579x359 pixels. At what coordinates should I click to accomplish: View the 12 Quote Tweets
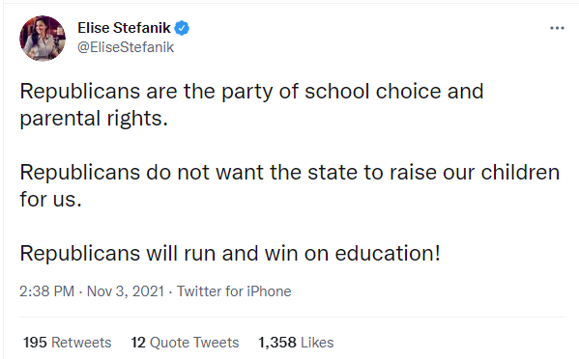pos(185,343)
